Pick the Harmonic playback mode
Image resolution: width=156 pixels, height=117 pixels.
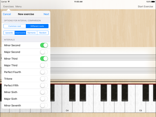(32, 33)
